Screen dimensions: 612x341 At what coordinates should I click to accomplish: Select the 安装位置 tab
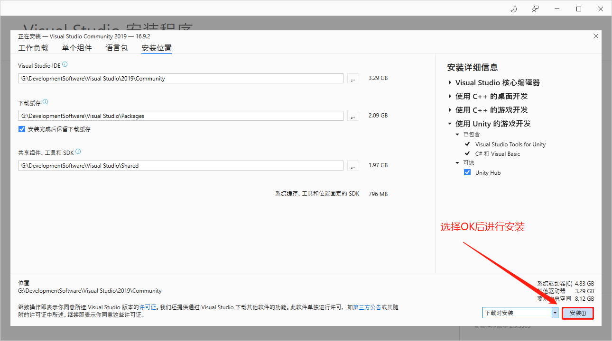coord(157,48)
